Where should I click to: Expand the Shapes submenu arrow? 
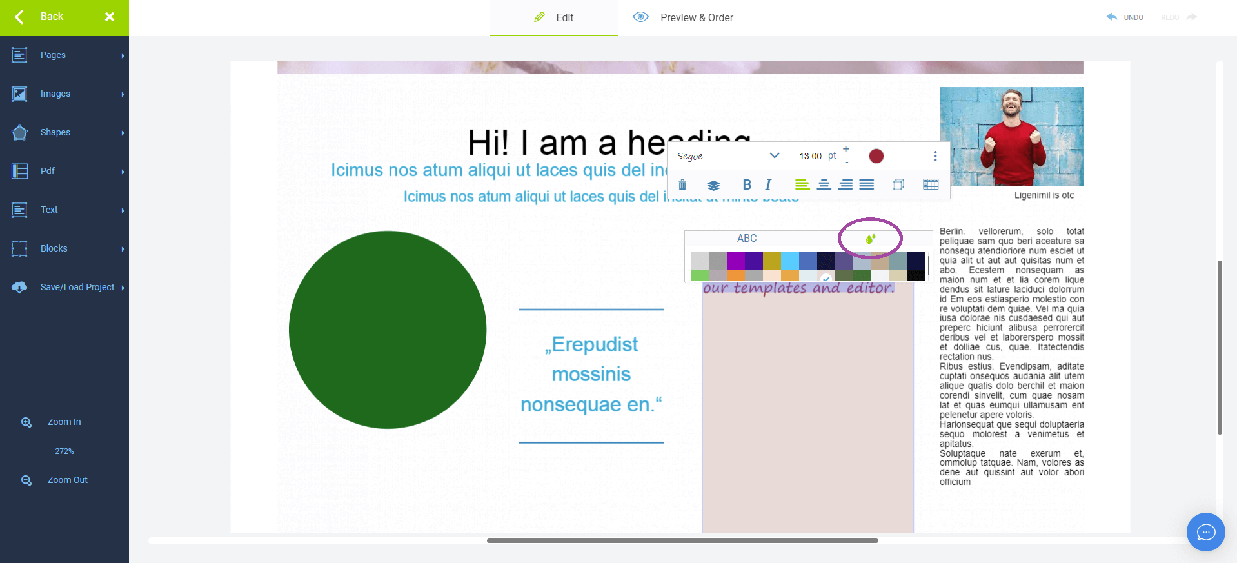tap(123, 133)
